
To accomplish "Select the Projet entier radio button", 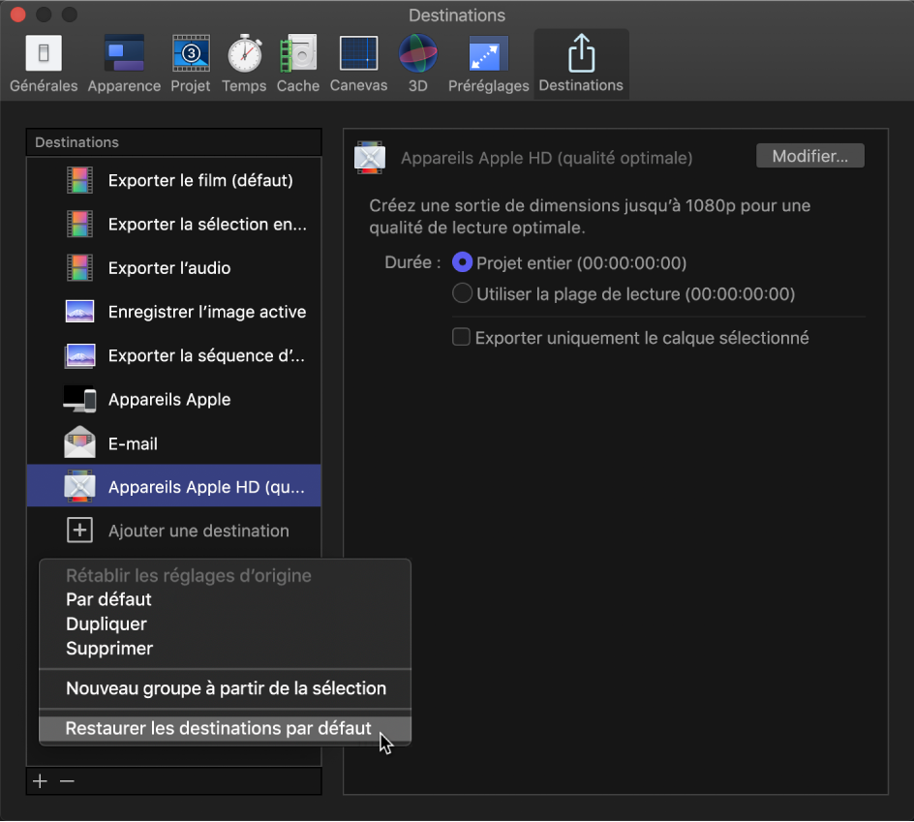I will pyautogui.click(x=463, y=263).
